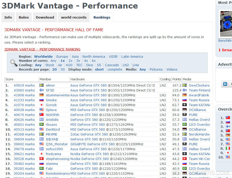Click AwardFabrik Germany flag in Media column
Screen dimensions: 232x178
click(x=185, y=95)
